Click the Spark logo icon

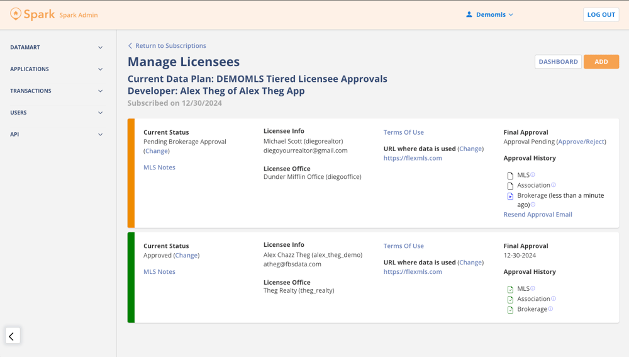click(16, 14)
